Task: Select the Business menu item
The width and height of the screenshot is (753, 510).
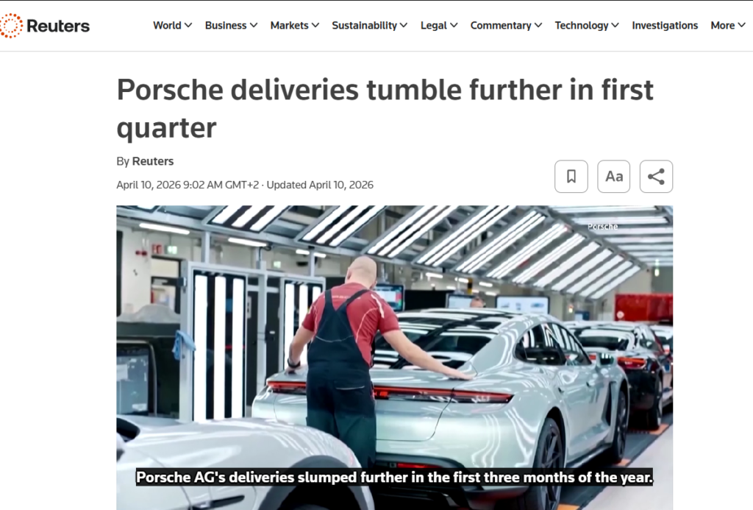Action: (x=226, y=26)
